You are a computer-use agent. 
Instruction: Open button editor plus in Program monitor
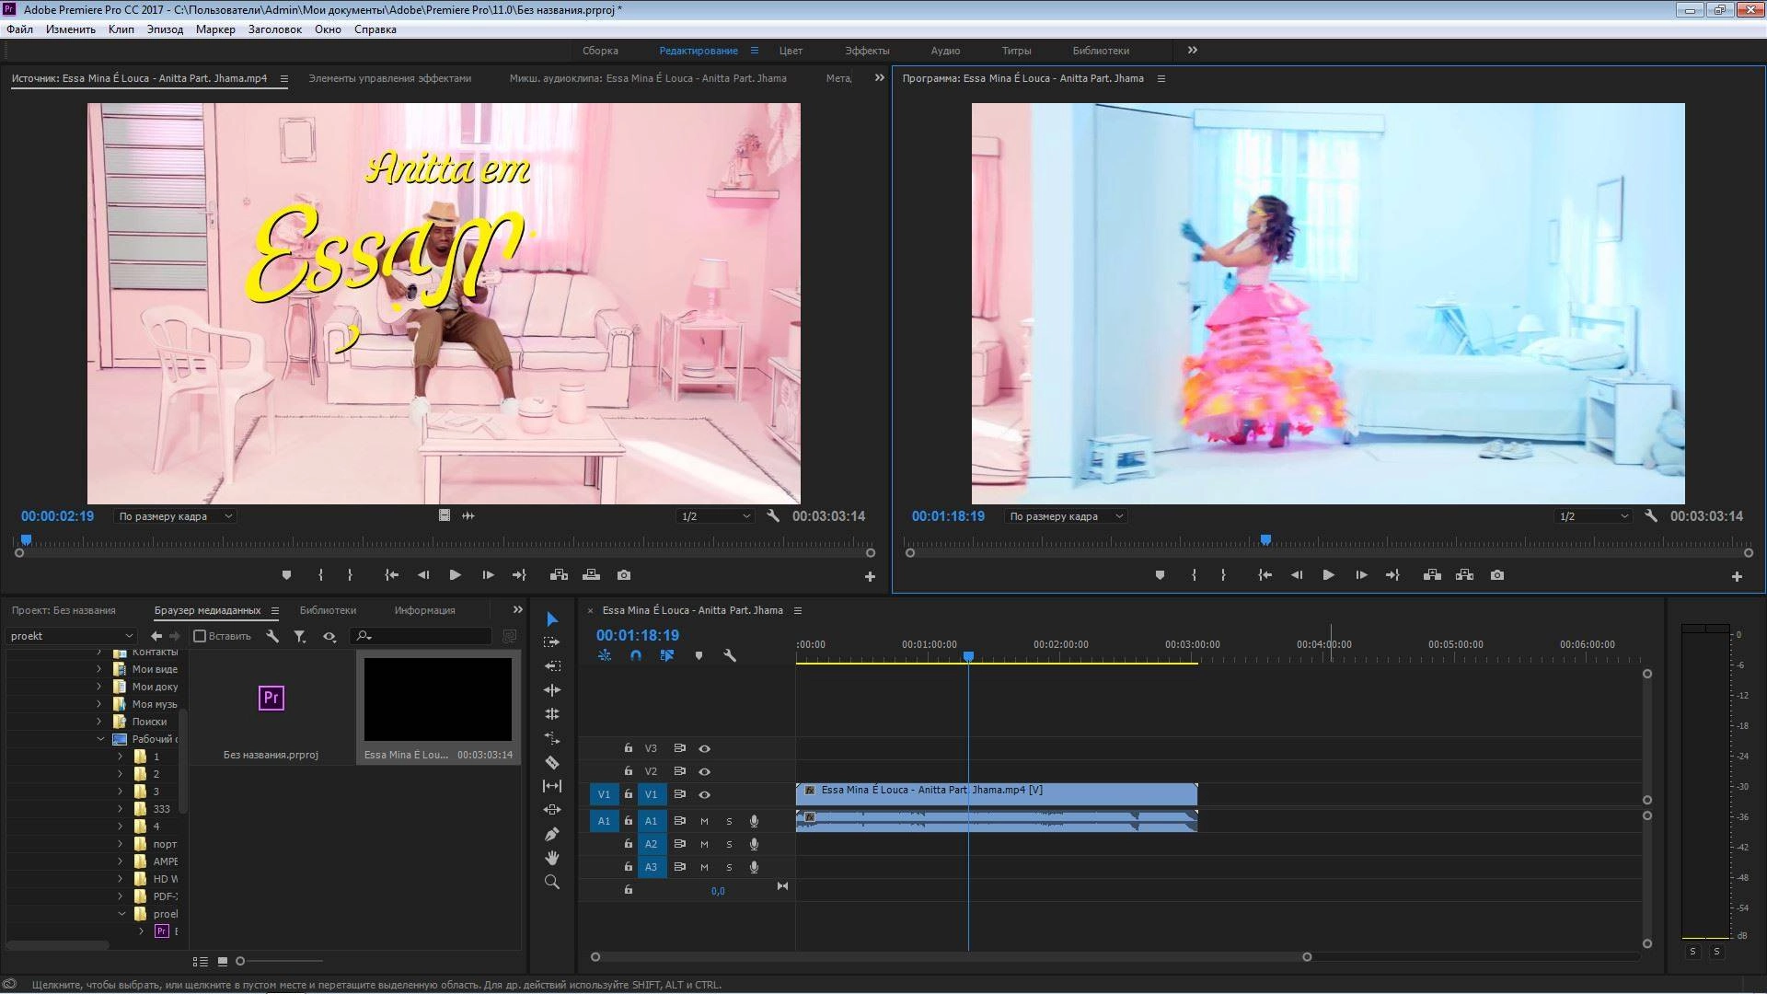(1737, 576)
